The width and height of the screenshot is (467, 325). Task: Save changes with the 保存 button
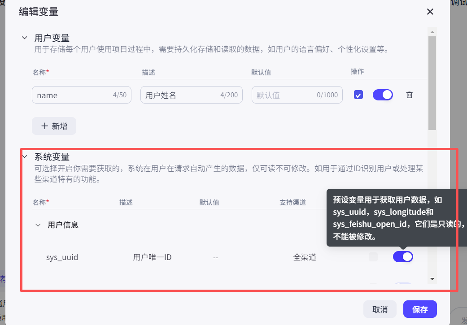pyautogui.click(x=420, y=309)
